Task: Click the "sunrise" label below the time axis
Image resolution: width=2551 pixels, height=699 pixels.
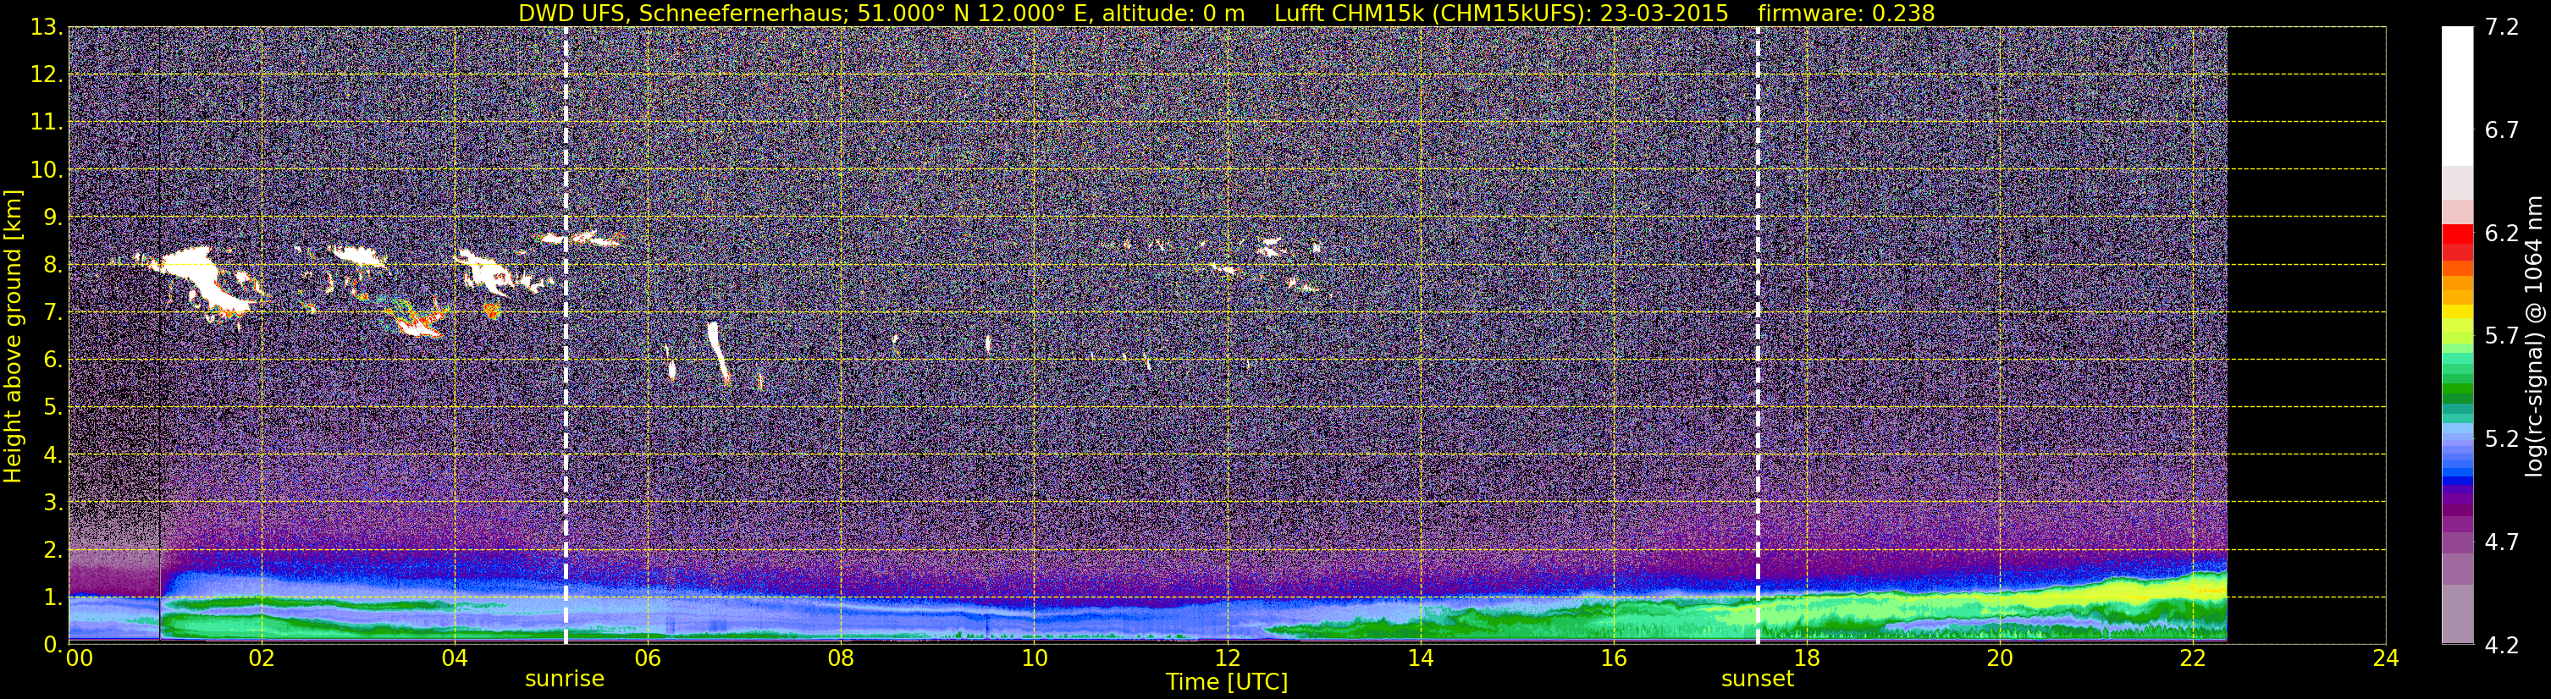Action: (x=565, y=680)
